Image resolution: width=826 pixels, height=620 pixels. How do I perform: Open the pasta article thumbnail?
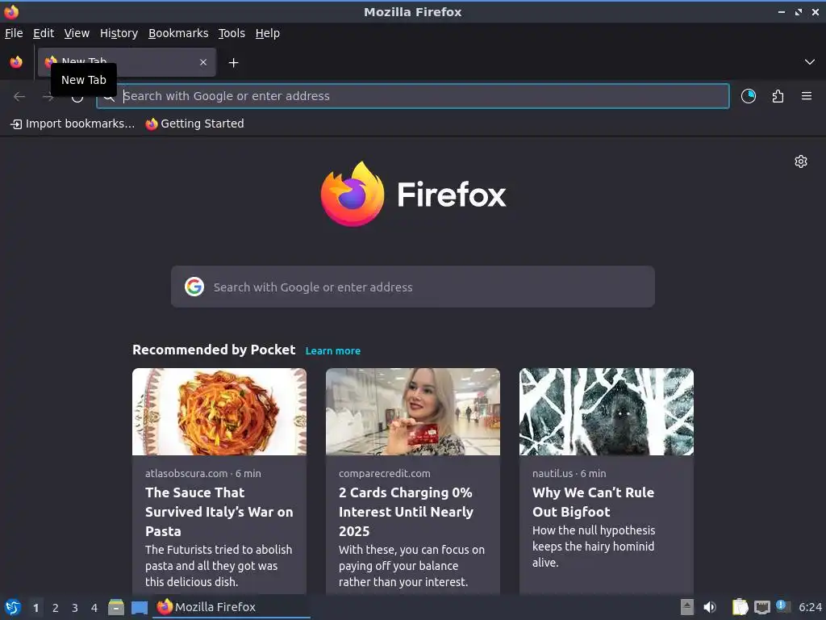pyautogui.click(x=219, y=412)
